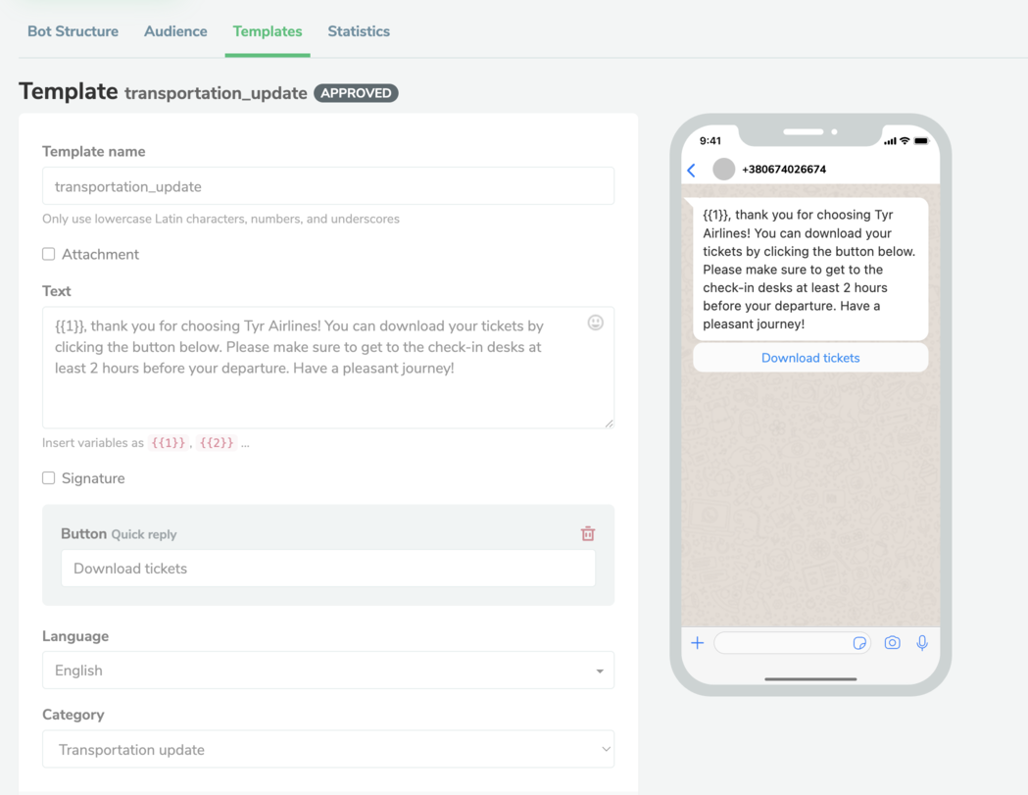Click the signal strength icon in phone preview

click(x=890, y=141)
